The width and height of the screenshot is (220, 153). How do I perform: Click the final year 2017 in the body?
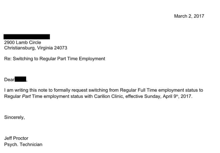click(x=187, y=96)
